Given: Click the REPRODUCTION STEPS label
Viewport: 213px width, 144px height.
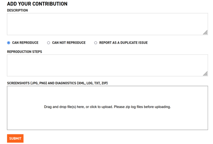Looking at the screenshot, I should click(24, 52).
